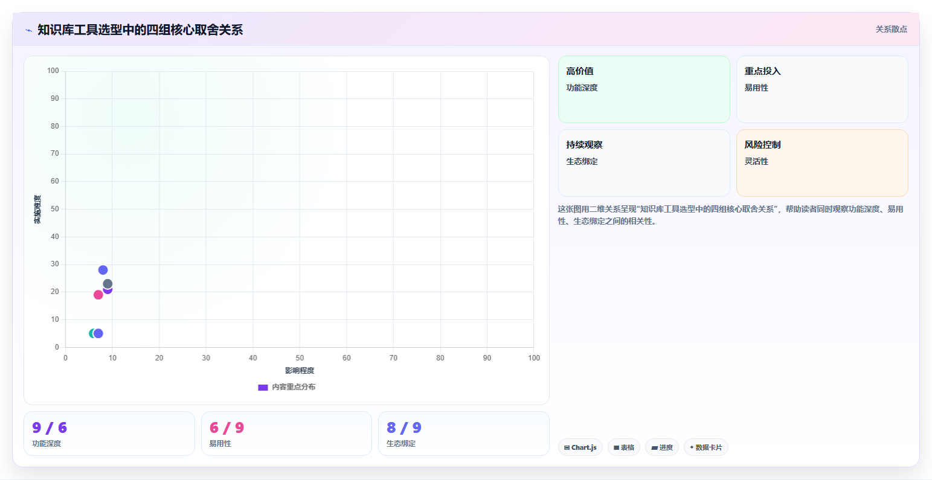Click the x-axis tick label 50

pos(300,358)
